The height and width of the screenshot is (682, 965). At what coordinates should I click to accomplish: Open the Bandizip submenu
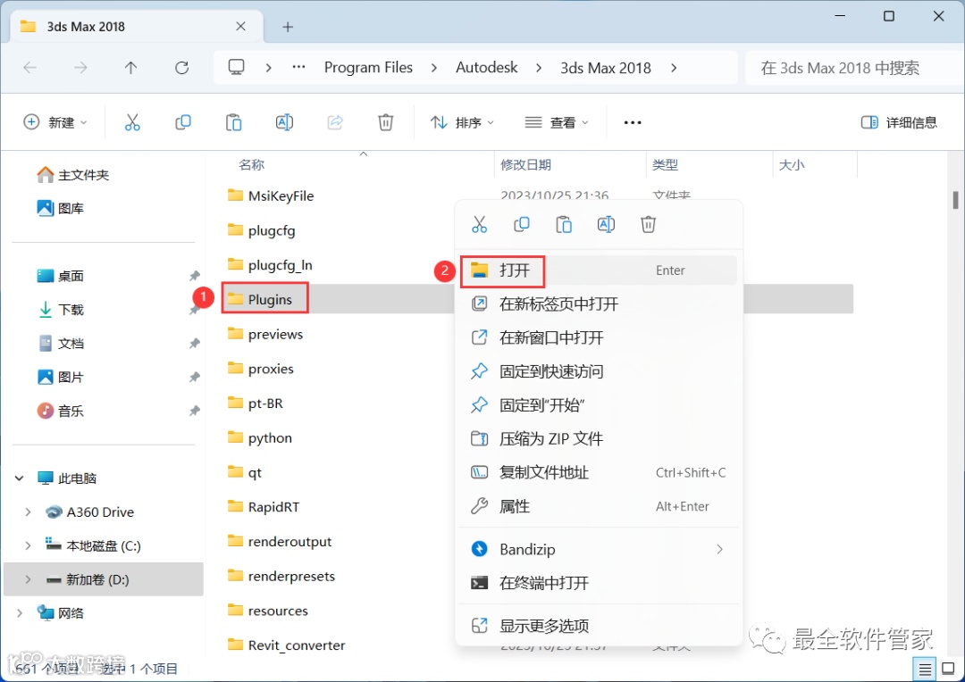pos(599,549)
